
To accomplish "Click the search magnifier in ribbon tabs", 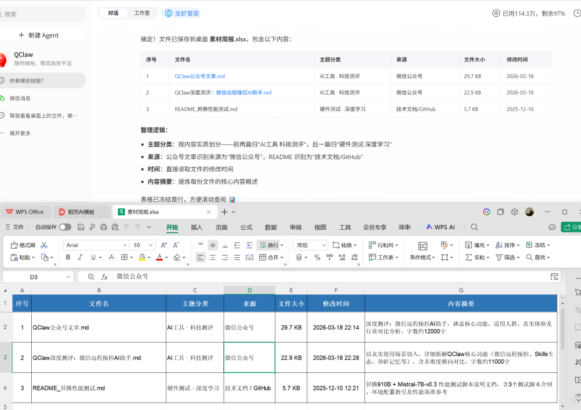I will [x=474, y=227].
